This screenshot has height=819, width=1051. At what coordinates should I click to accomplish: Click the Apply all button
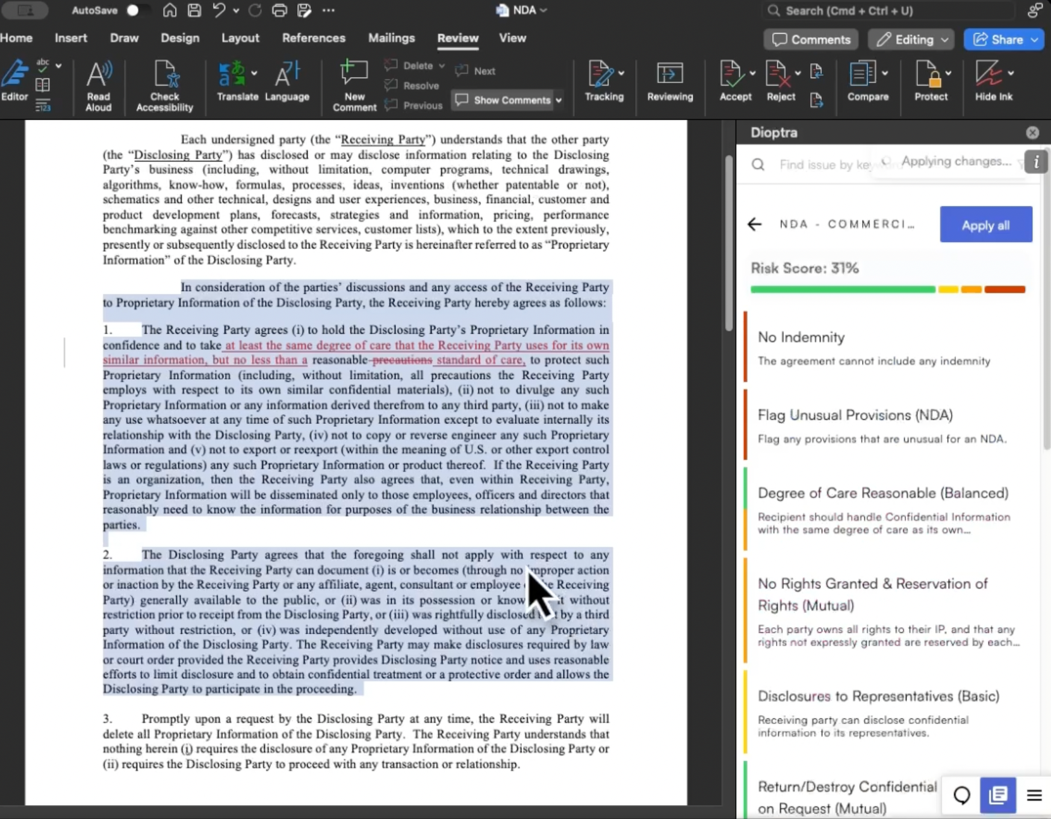[x=986, y=225]
